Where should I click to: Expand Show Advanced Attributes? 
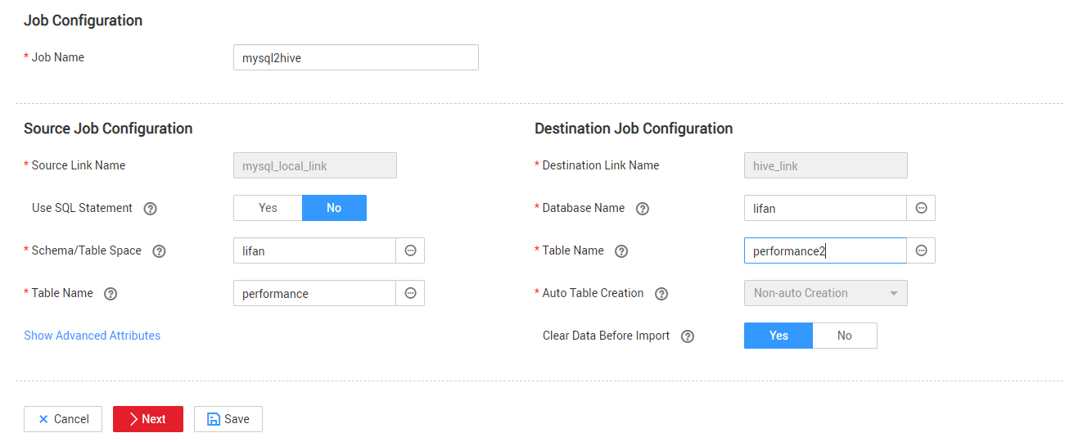[92, 336]
